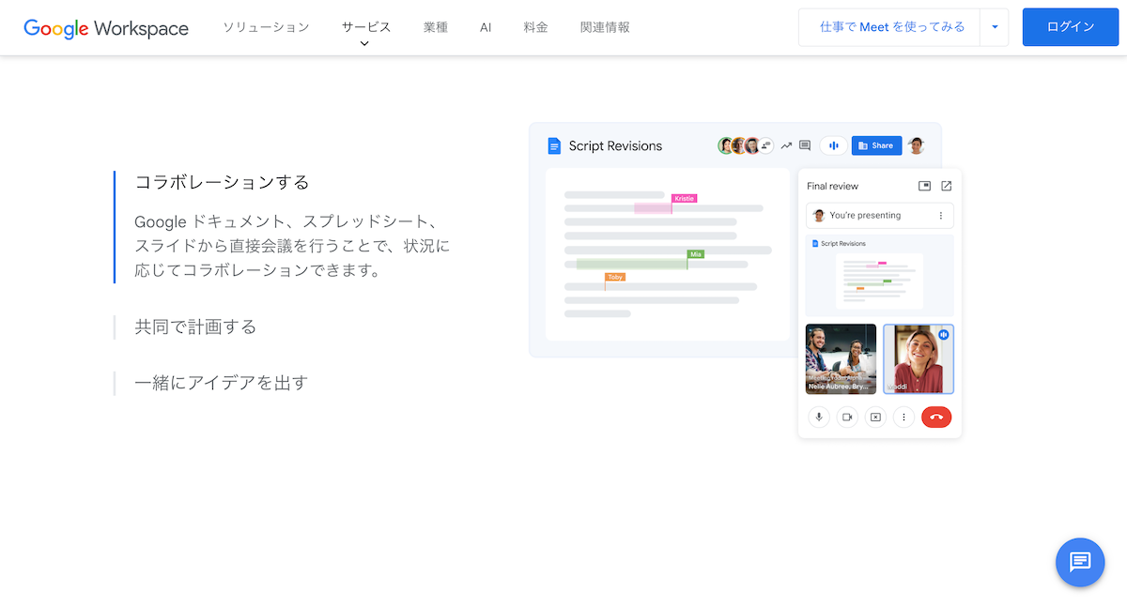1127x608 pixels.
Task: Click the Google Workspace logo
Action: coord(106,27)
